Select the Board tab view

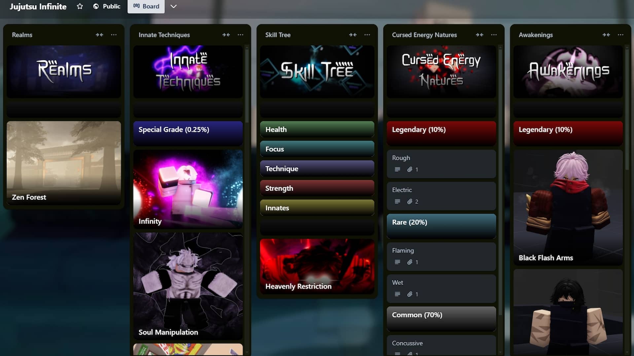tap(146, 6)
